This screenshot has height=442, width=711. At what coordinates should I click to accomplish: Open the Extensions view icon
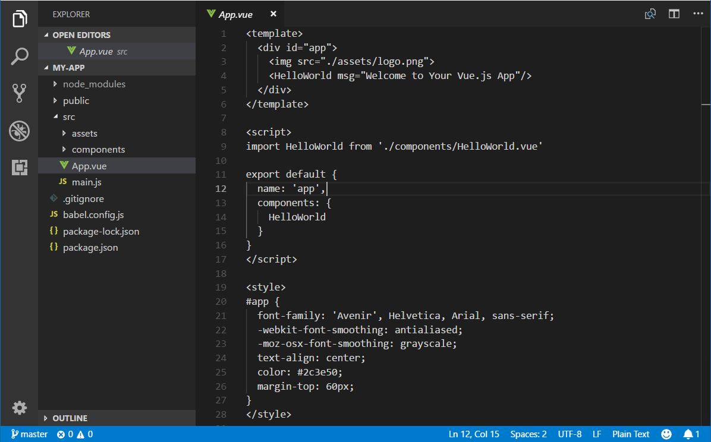(20, 168)
